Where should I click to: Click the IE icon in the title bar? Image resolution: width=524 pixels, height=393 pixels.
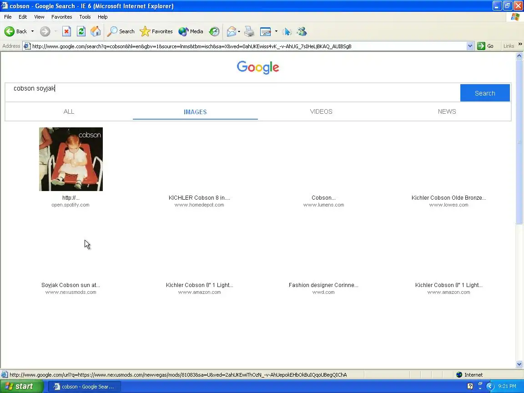pyautogui.click(x=5, y=5)
